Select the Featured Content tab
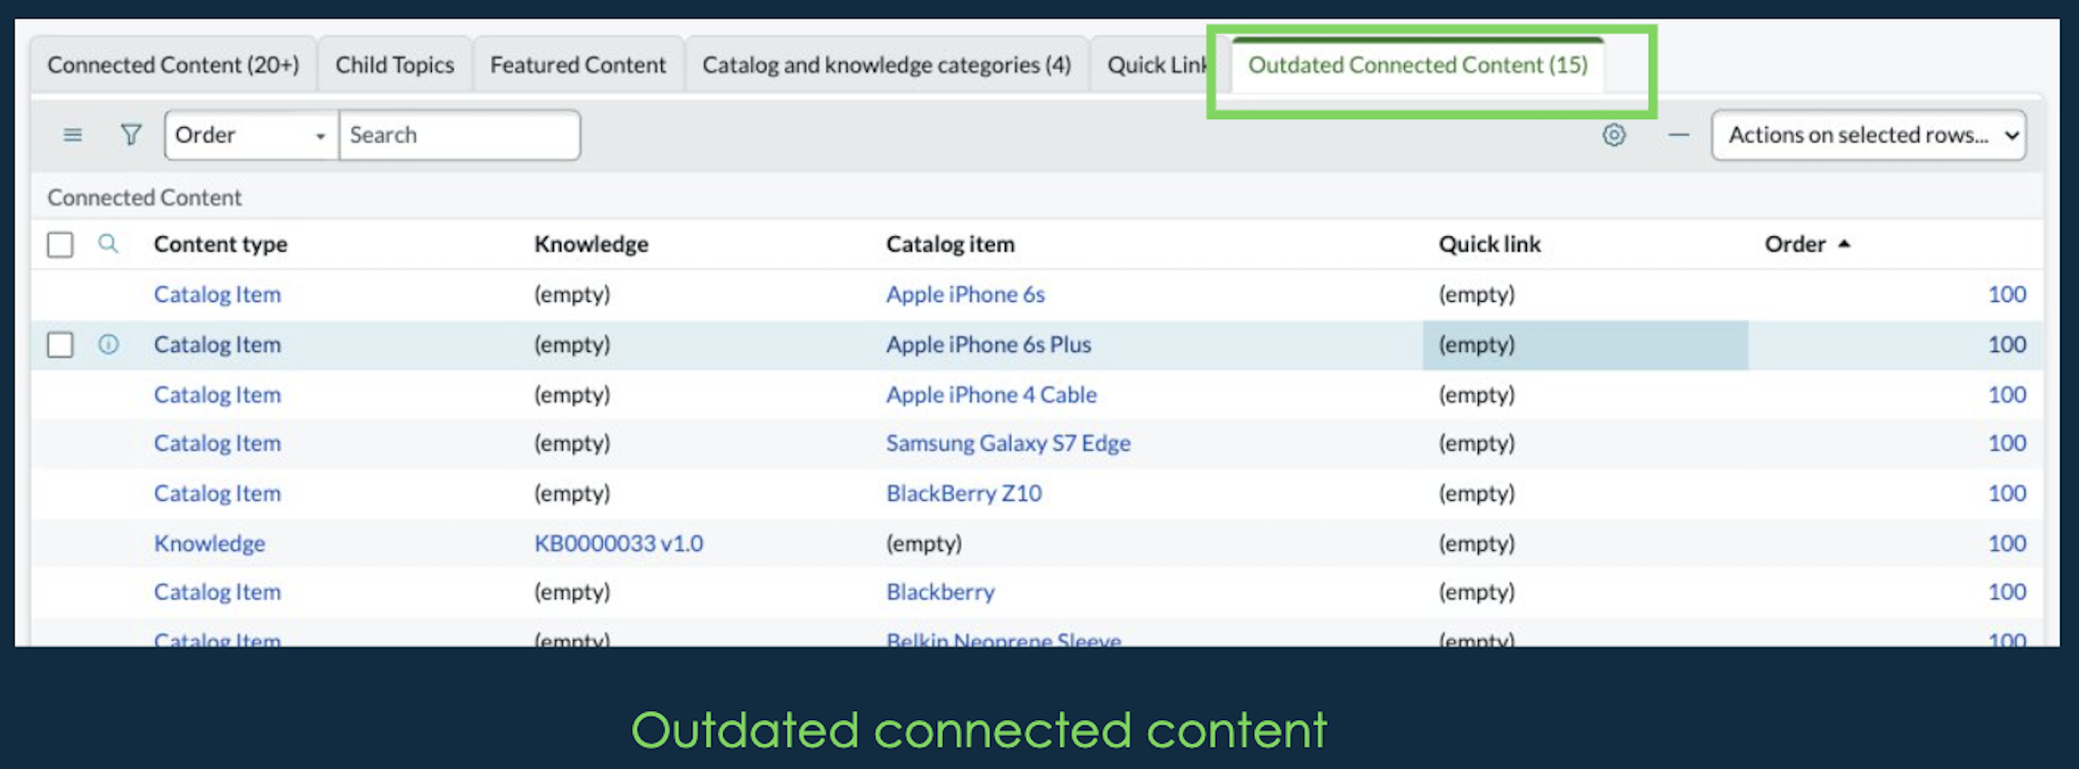Image resolution: width=2079 pixels, height=769 pixels. pyautogui.click(x=578, y=65)
